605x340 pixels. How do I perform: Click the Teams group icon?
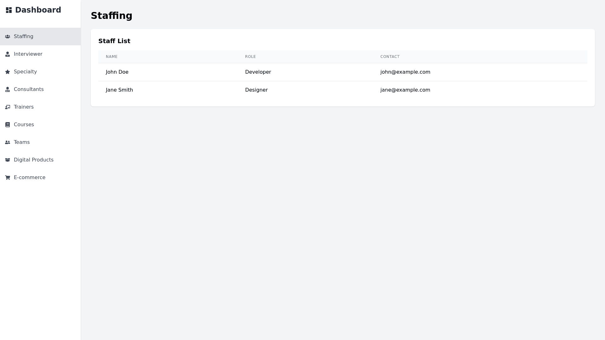point(8,142)
